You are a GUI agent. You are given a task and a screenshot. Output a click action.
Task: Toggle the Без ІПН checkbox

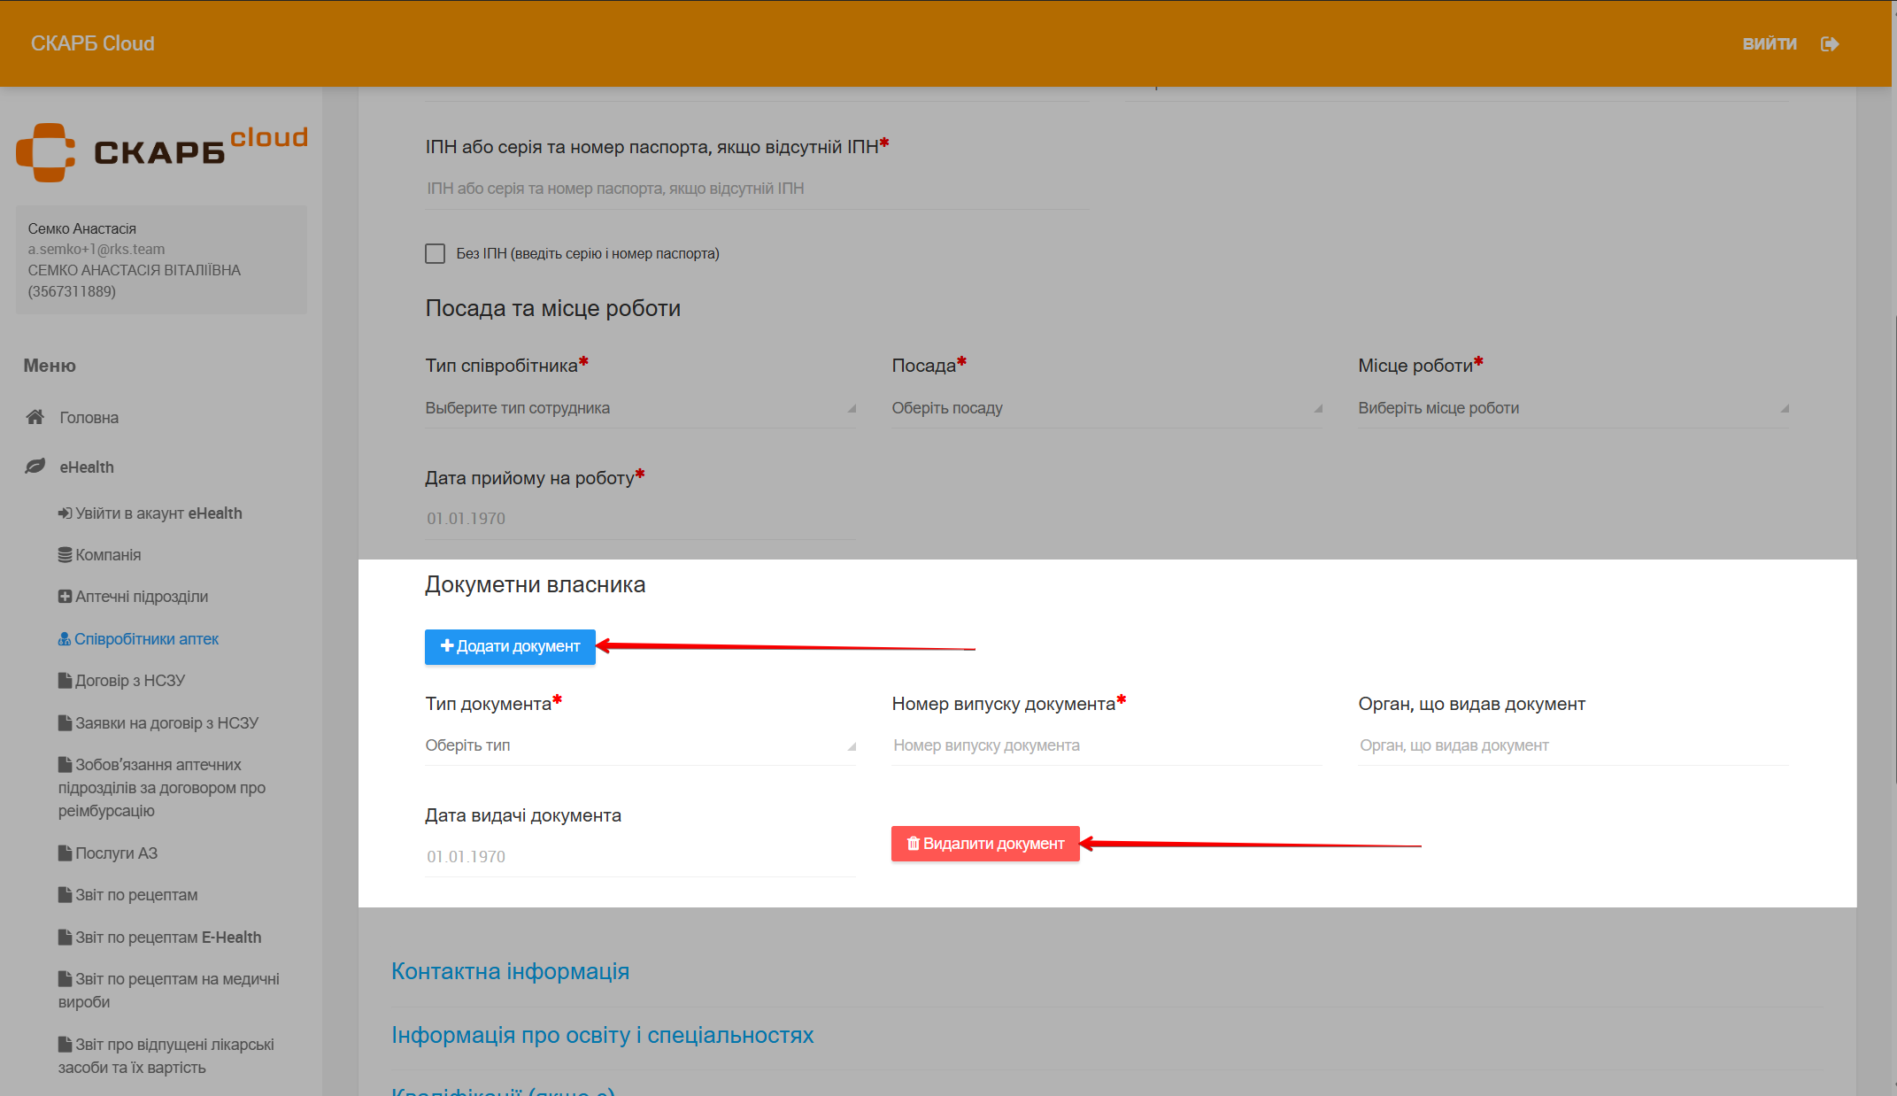(x=435, y=254)
